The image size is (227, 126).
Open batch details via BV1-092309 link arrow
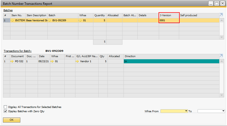click(50, 20)
